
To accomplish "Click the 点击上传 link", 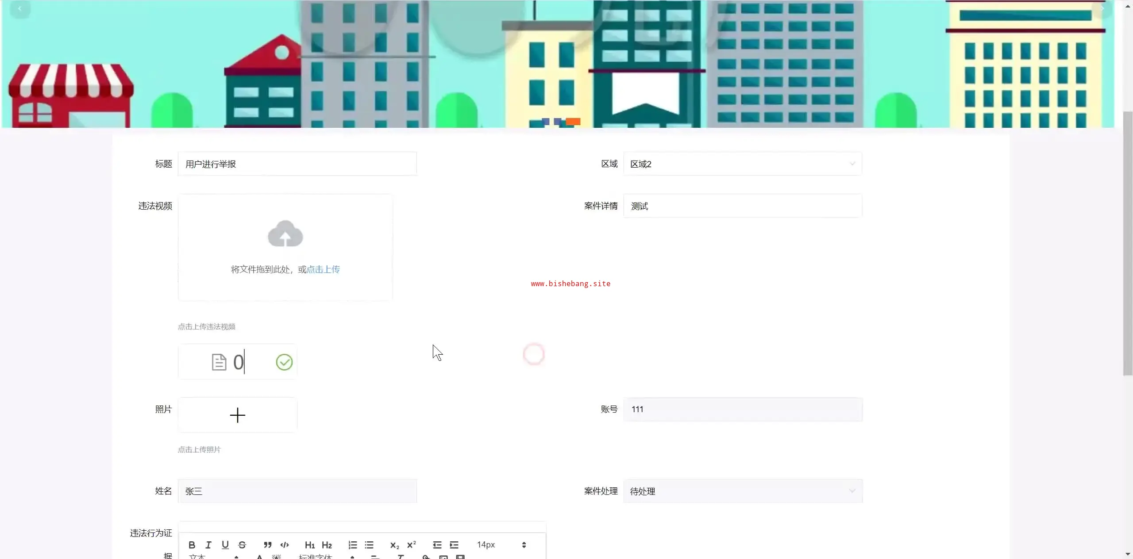I will [323, 269].
